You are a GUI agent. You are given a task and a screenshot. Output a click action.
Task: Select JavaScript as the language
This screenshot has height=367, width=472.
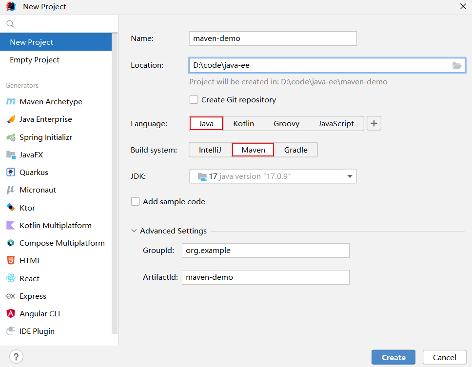point(336,124)
